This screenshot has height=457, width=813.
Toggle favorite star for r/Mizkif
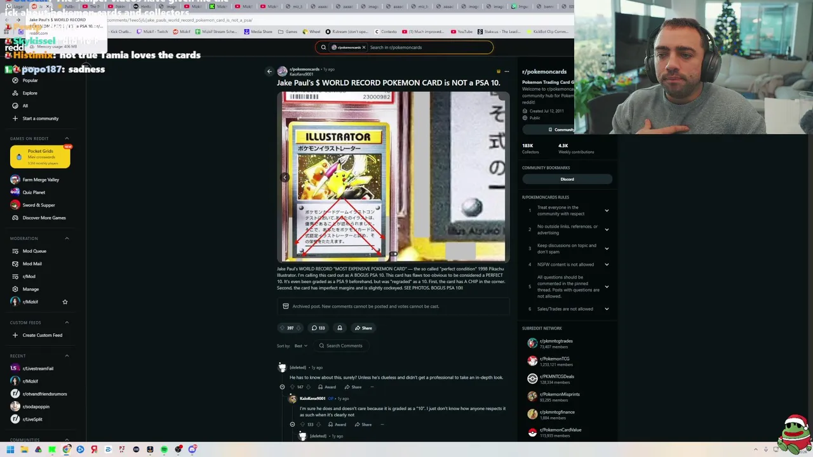65,302
